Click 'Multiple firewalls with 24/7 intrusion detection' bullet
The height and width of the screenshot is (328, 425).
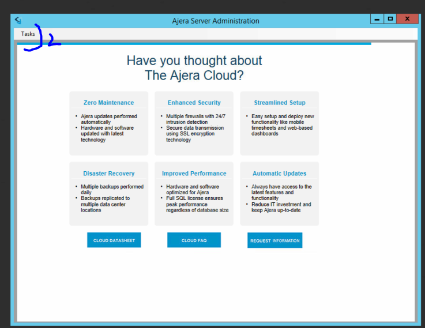195,119
